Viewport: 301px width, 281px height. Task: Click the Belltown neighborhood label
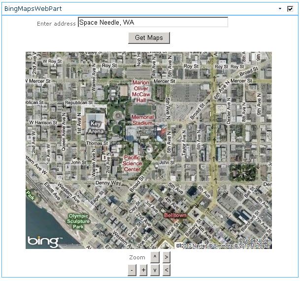pos(175,215)
